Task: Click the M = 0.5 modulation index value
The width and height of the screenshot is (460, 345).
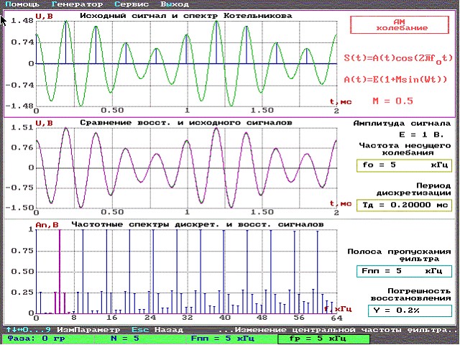Action: pos(391,100)
